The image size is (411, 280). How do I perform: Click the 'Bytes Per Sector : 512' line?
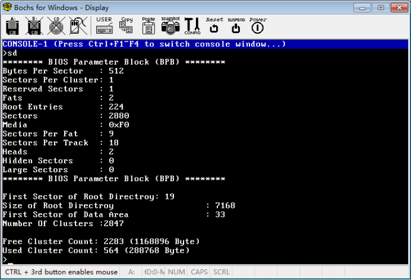tap(63, 71)
